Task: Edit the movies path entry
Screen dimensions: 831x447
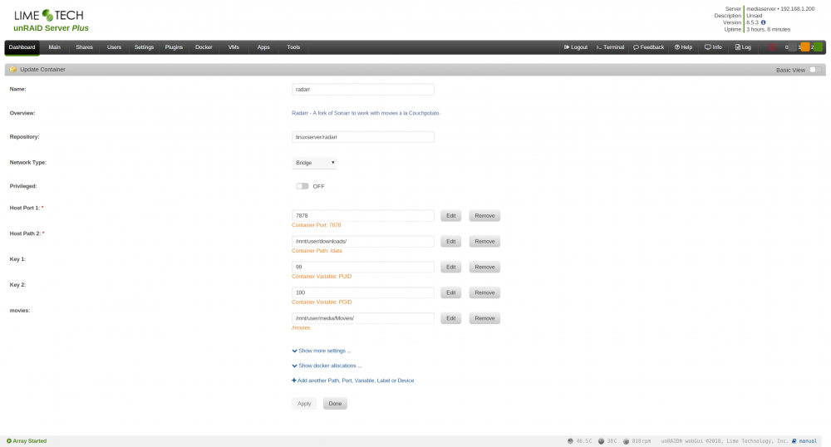Action: (x=451, y=318)
